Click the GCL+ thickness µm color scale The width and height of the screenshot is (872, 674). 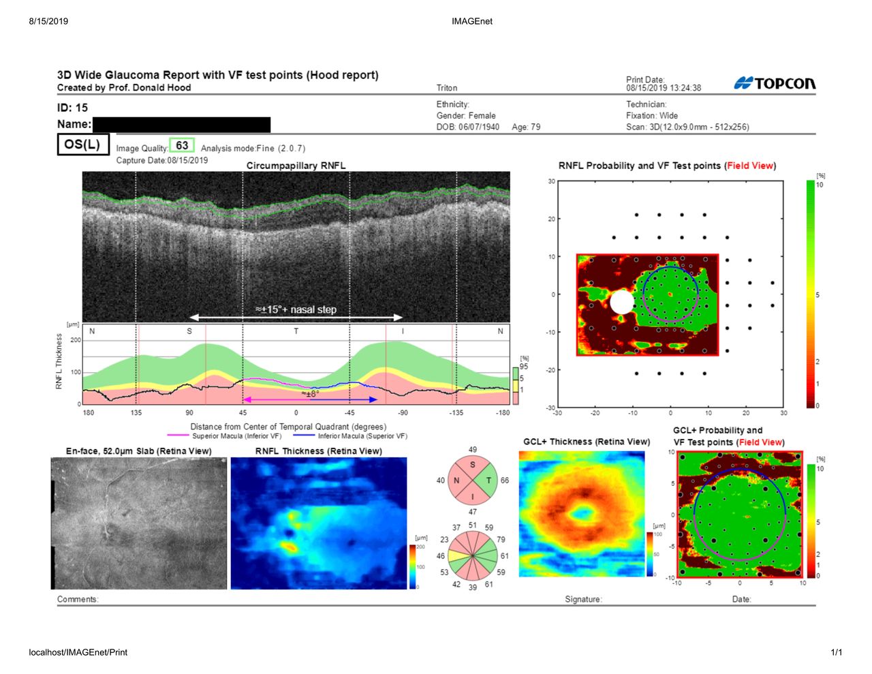coord(649,554)
